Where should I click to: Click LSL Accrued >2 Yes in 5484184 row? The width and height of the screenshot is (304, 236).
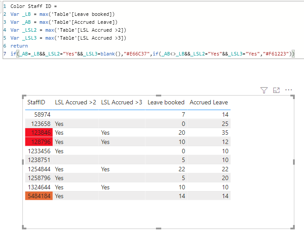(x=59, y=196)
